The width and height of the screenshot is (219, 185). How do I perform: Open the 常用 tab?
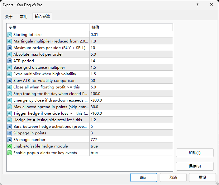24,17
